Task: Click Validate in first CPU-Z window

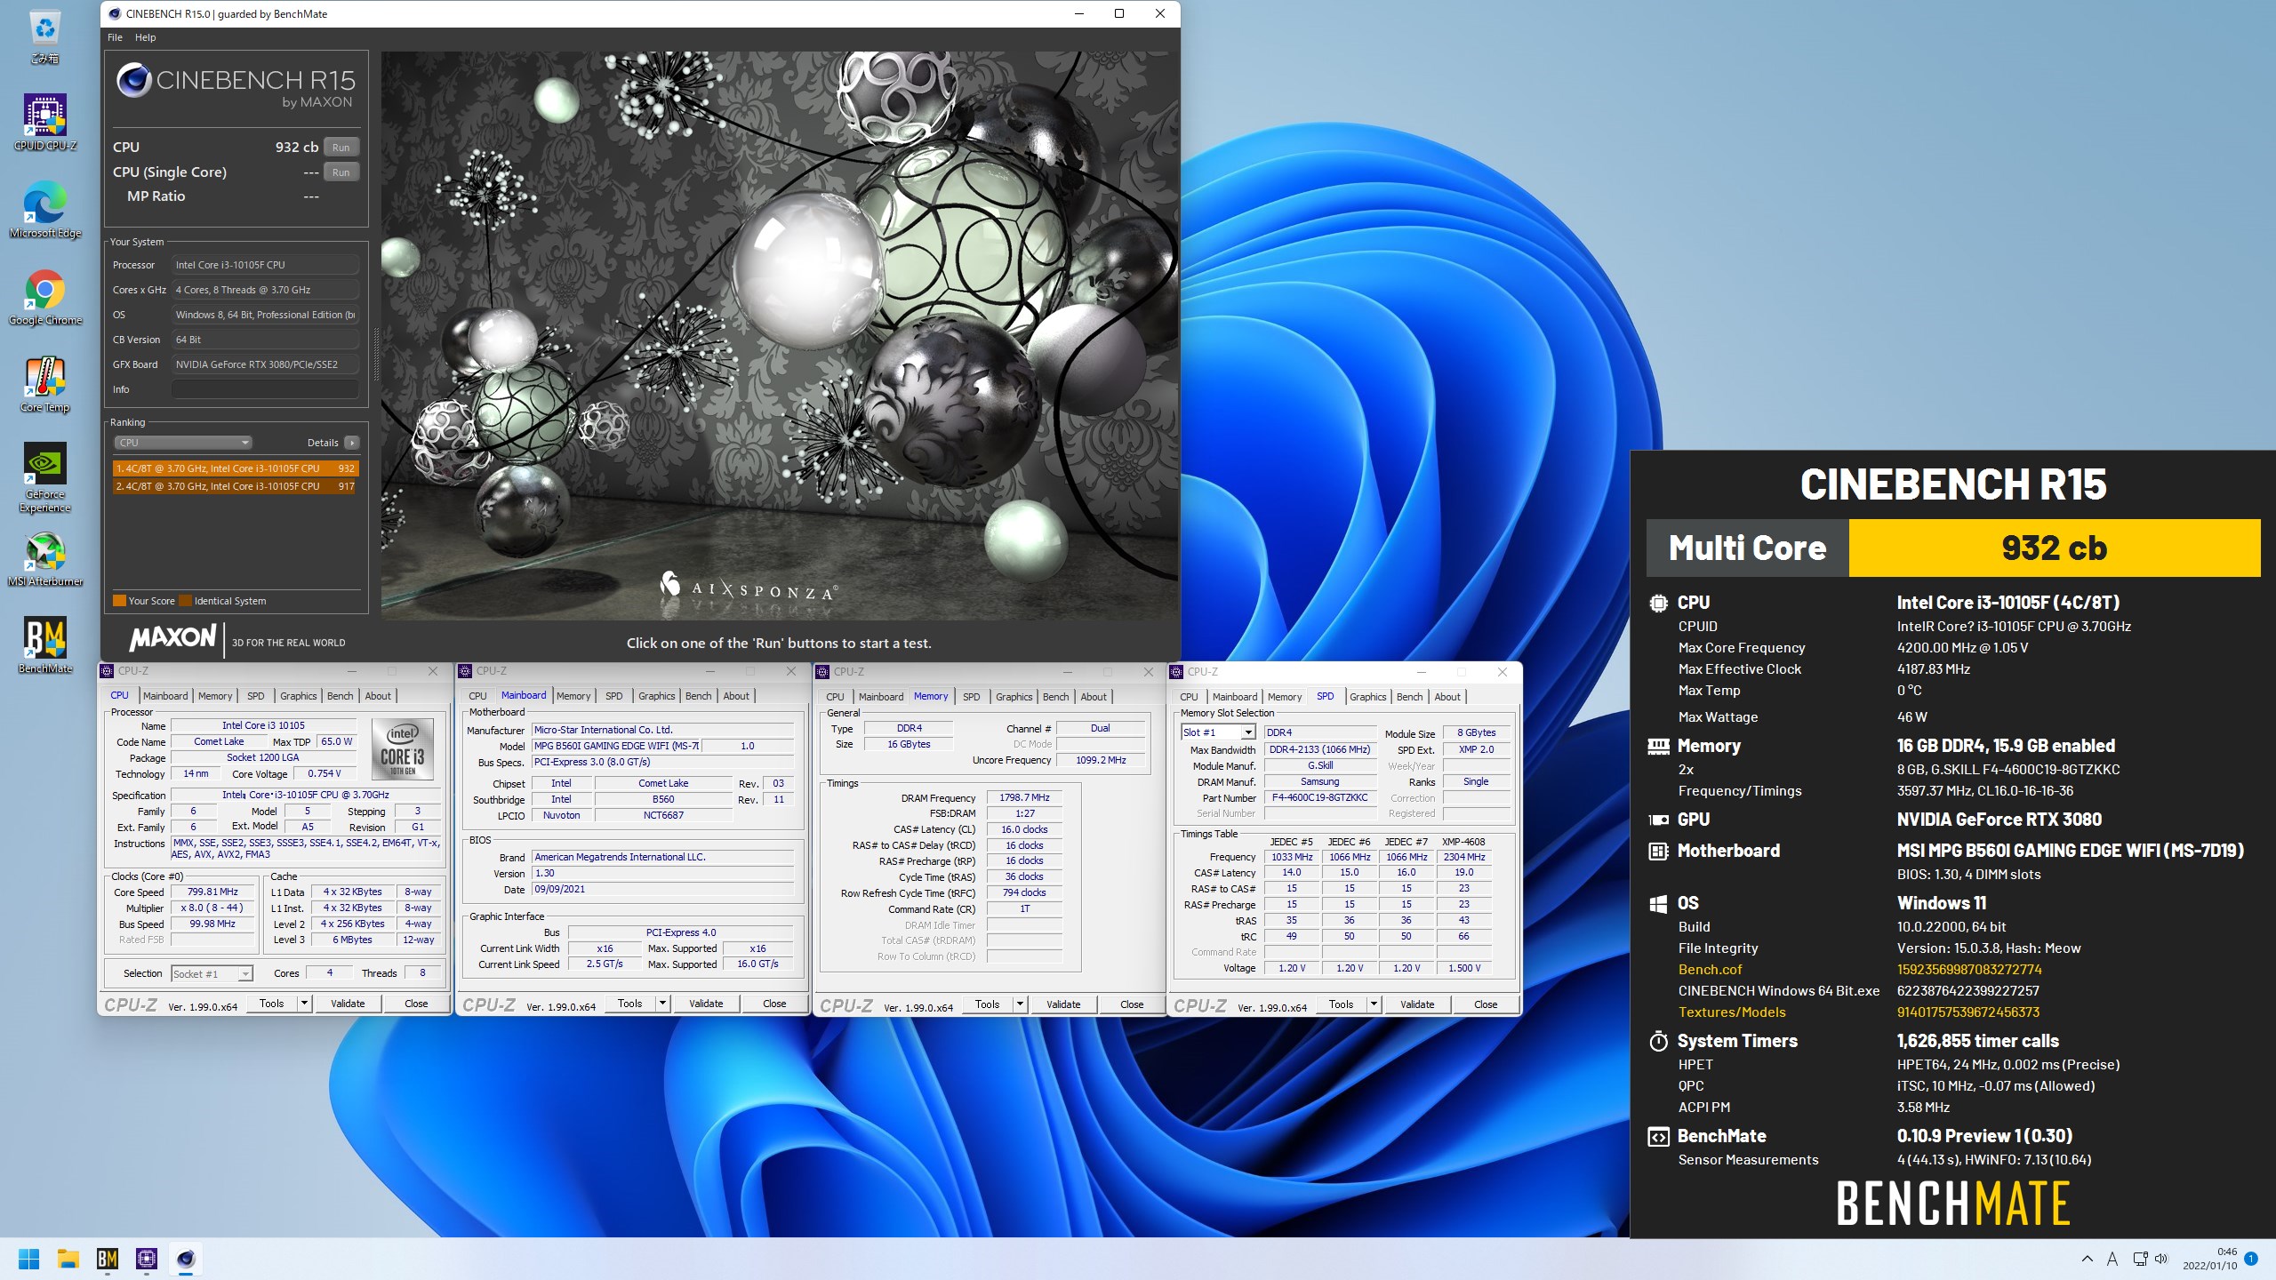Action: [348, 1004]
